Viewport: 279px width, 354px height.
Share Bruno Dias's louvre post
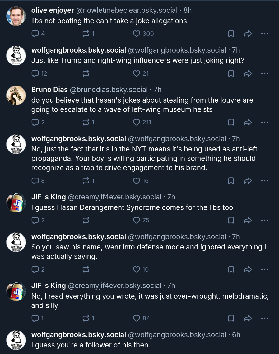tap(248, 122)
